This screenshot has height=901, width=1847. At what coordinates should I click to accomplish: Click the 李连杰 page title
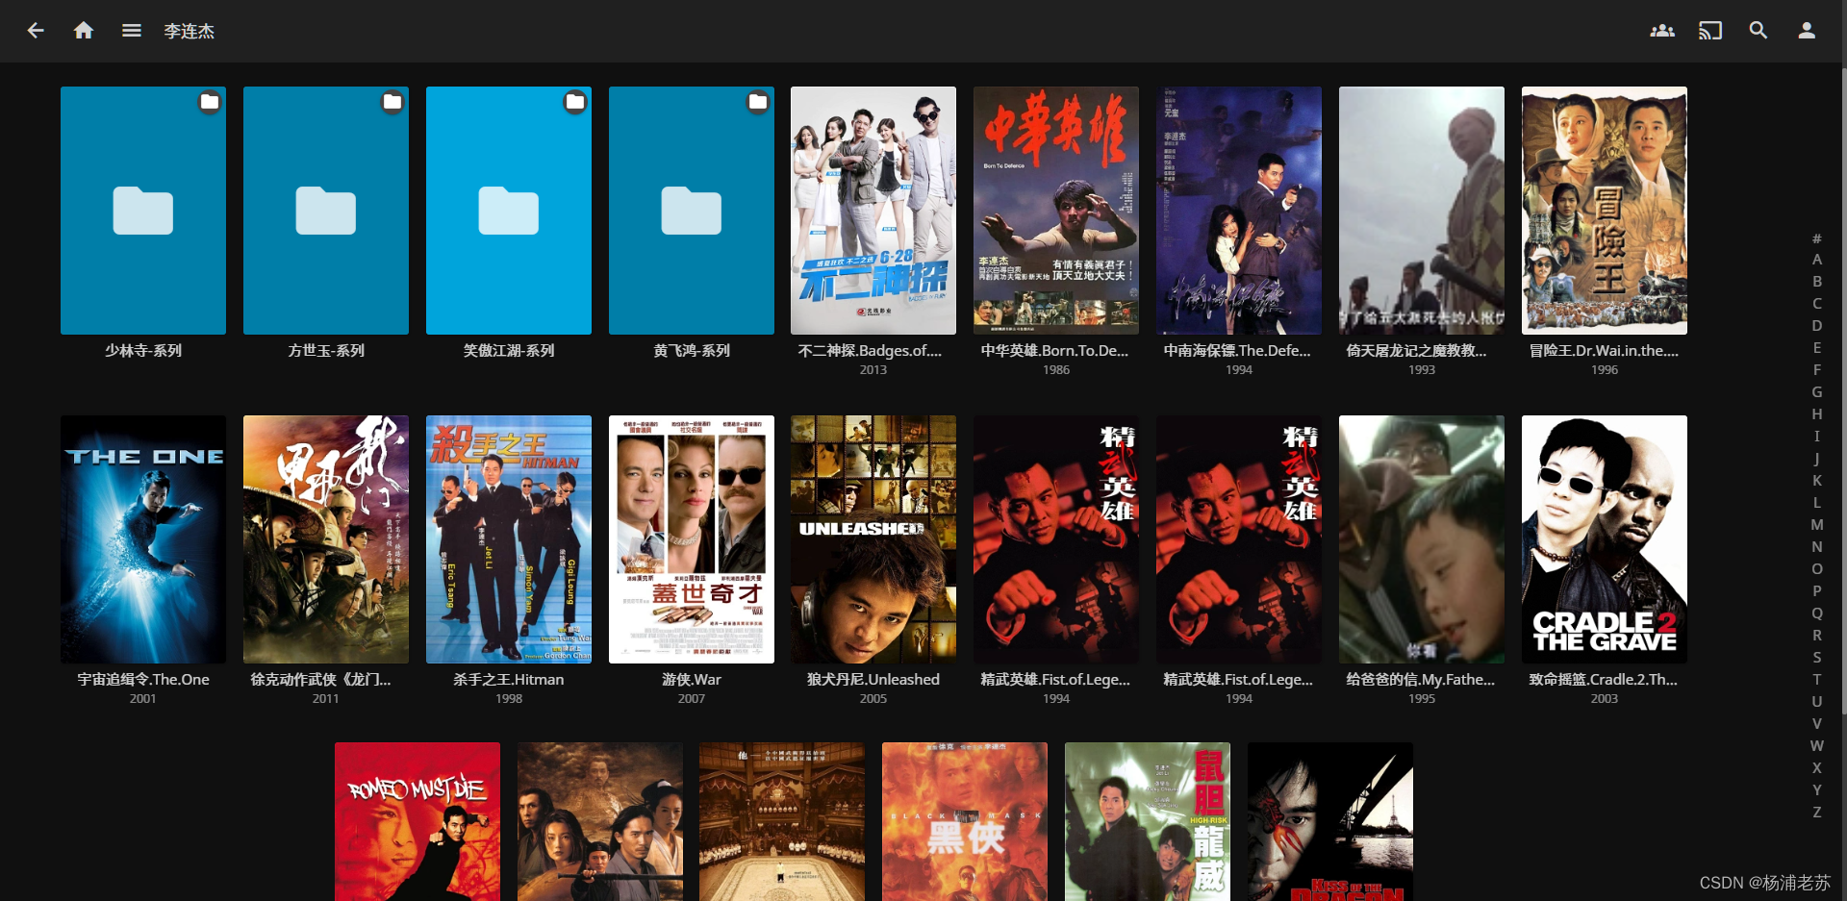click(190, 31)
